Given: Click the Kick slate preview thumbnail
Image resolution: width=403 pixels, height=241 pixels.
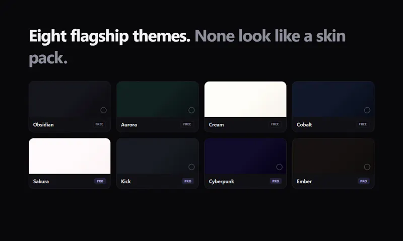Looking at the screenshot, I should [158, 156].
